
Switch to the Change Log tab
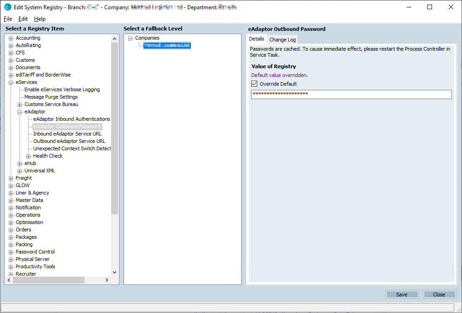click(282, 40)
